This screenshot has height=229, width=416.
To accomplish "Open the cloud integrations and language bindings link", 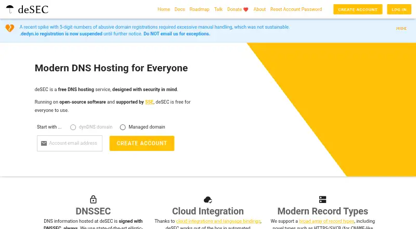I will coord(218,221).
